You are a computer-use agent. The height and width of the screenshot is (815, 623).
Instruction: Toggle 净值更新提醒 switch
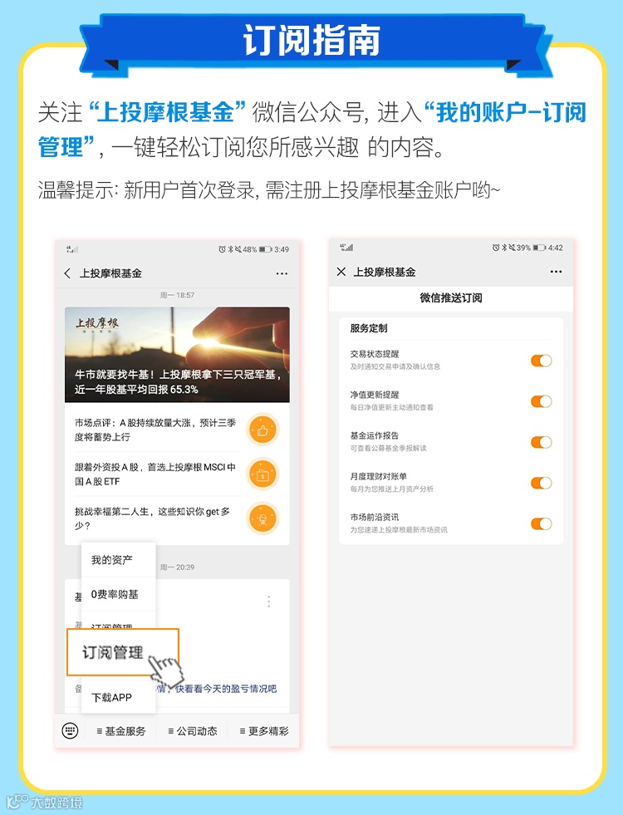(541, 401)
